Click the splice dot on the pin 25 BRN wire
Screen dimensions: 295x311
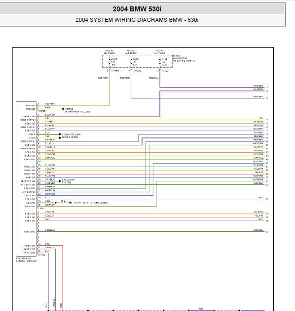pyautogui.click(x=56, y=203)
